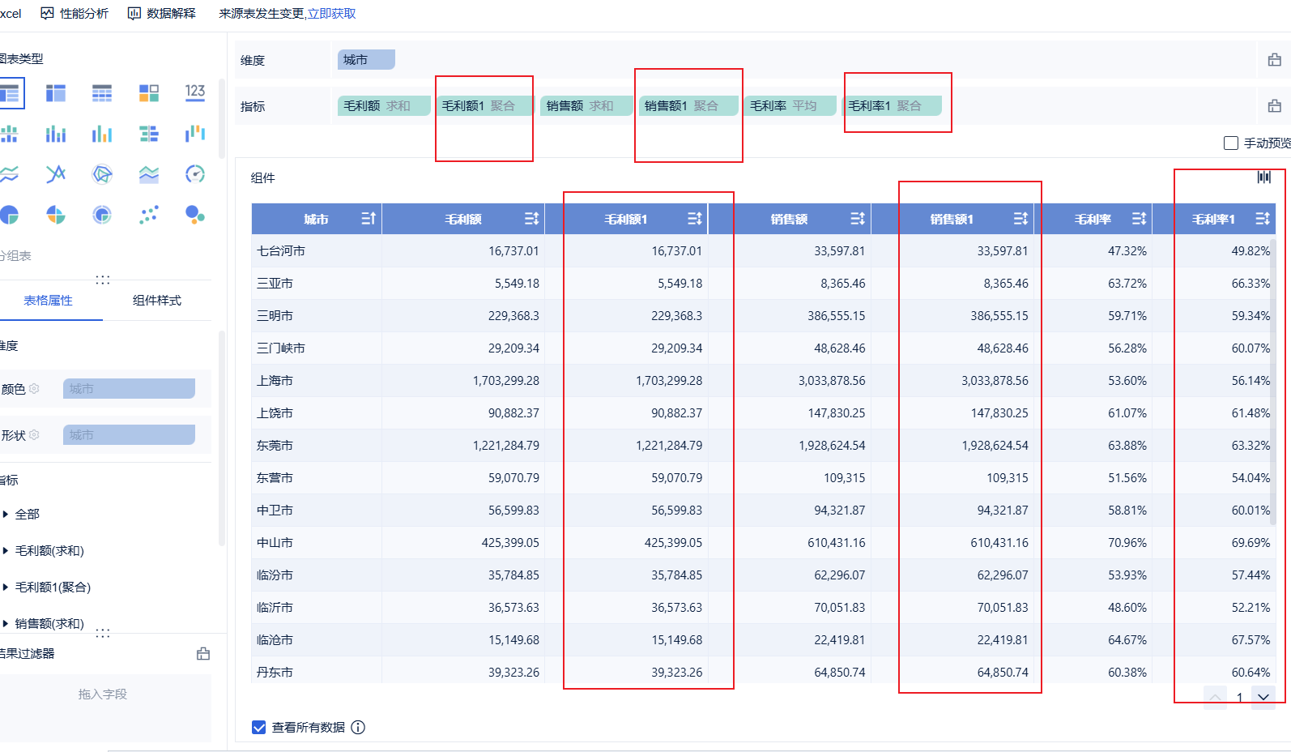Screen dimensions: 1291x752
Task: Open the 销售额 求和 indicator pill
Action: click(x=586, y=106)
